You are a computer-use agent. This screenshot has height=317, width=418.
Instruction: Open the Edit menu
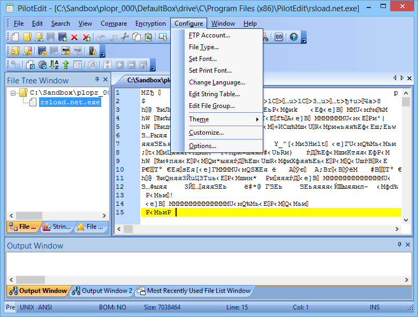click(x=37, y=24)
